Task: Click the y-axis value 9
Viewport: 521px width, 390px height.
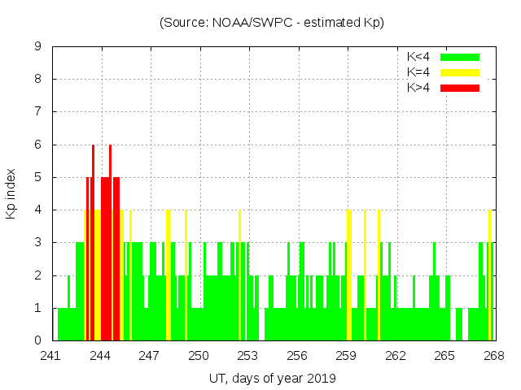Action: point(38,47)
